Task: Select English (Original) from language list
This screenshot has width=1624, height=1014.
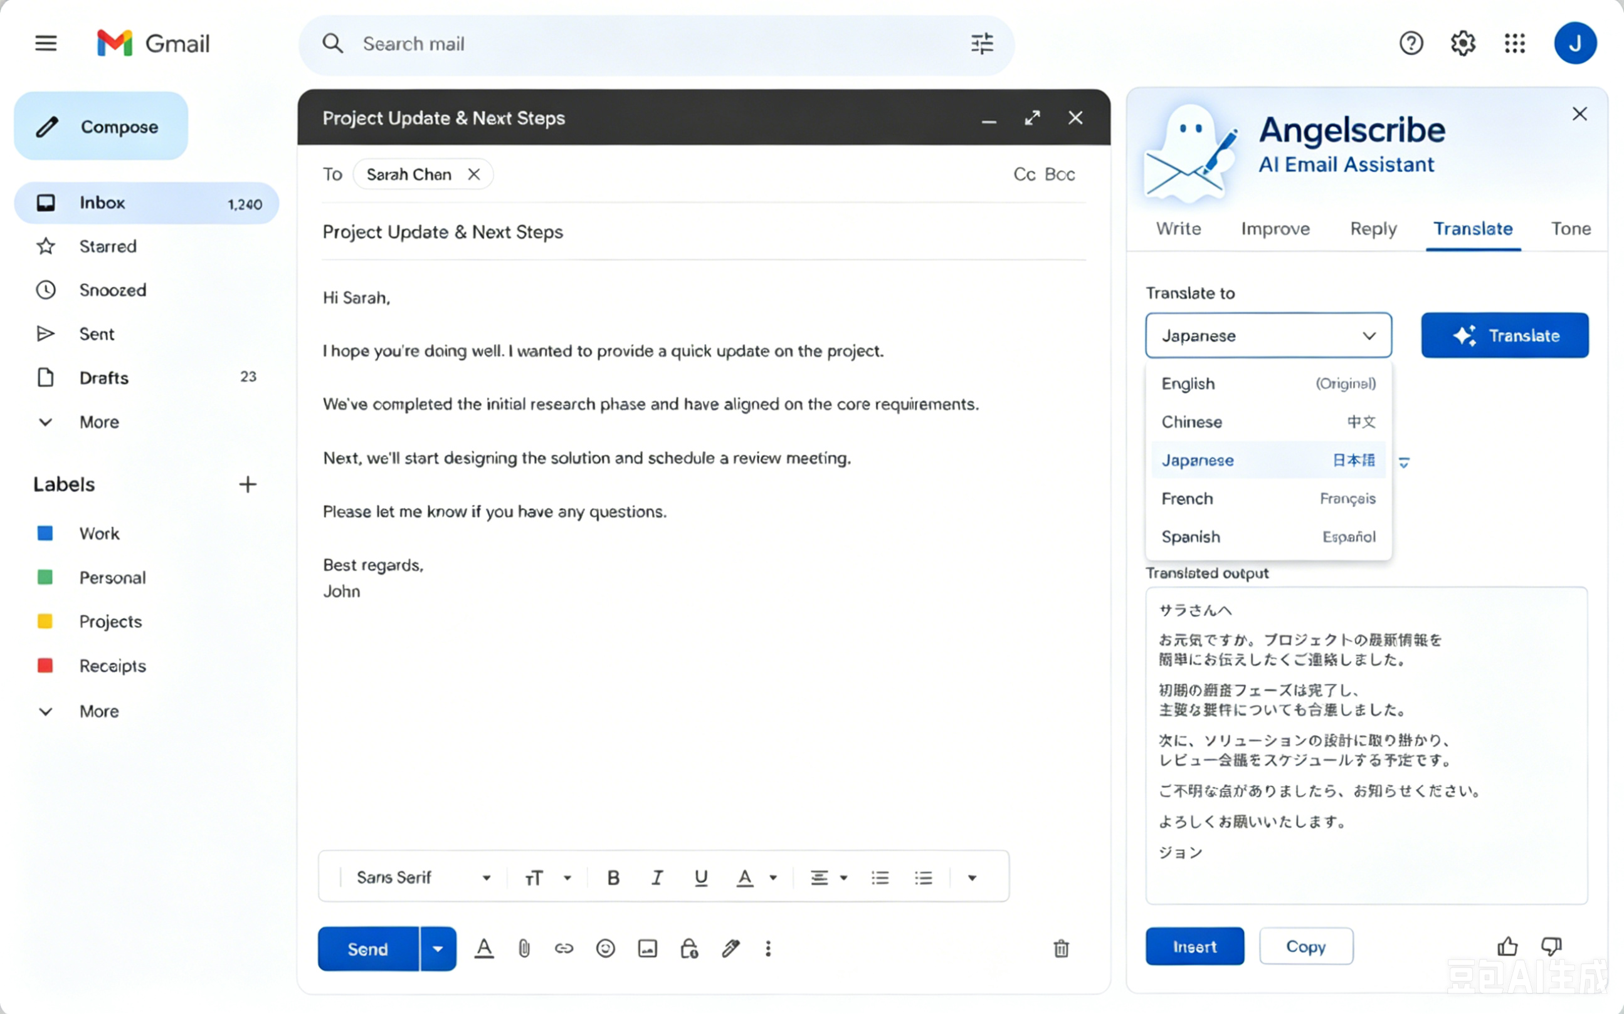Action: 1268,384
